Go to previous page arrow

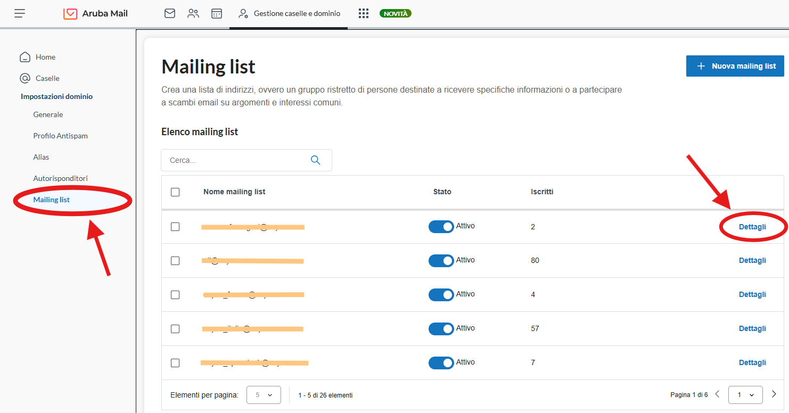(x=717, y=394)
